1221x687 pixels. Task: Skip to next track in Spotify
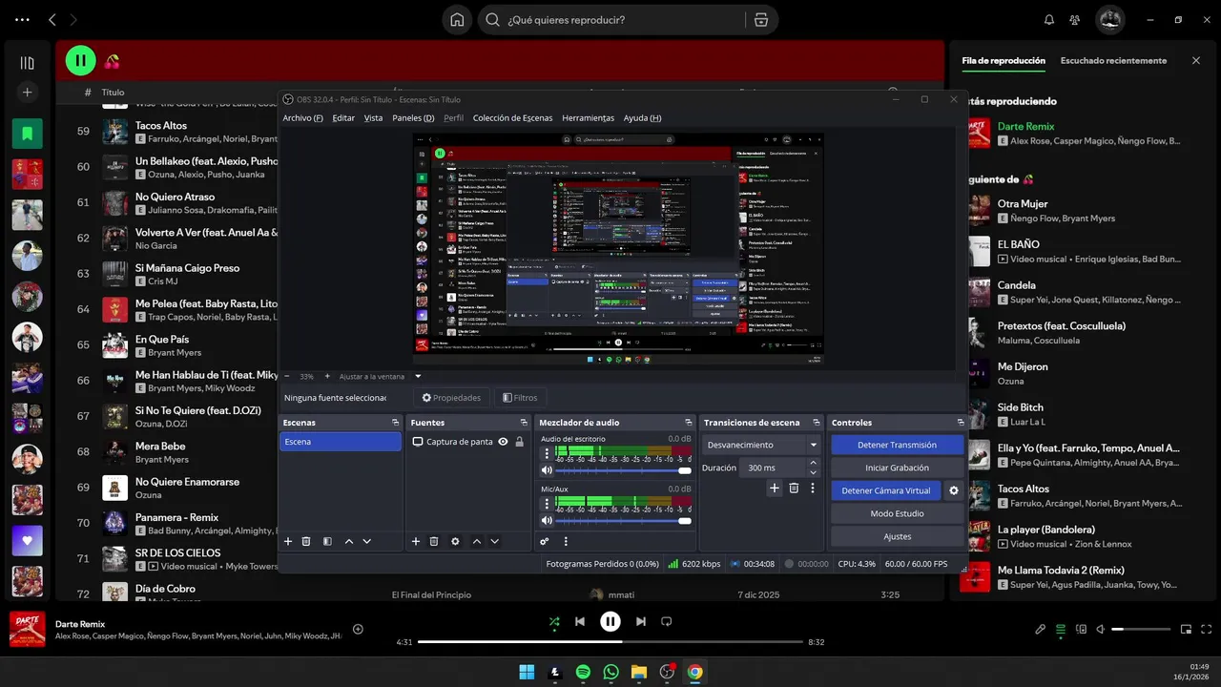(641, 621)
